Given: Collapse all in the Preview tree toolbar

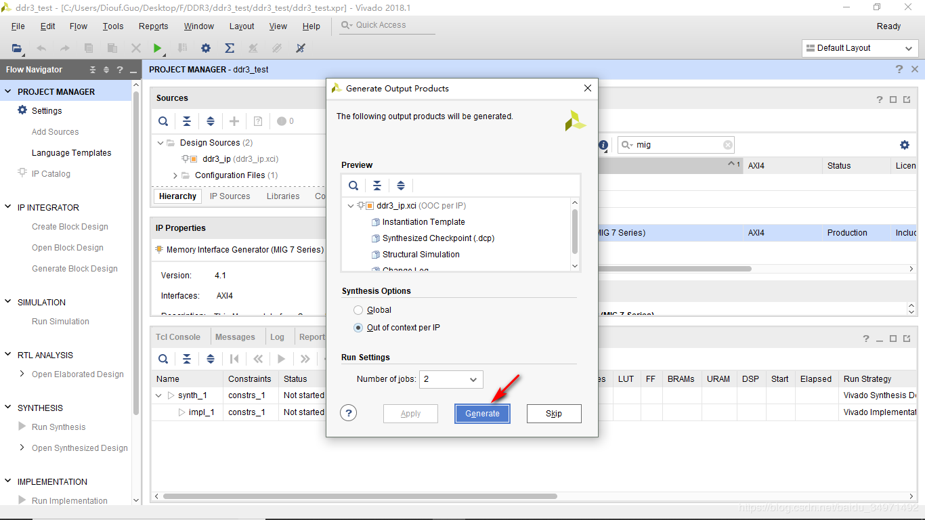Looking at the screenshot, I should 377,186.
